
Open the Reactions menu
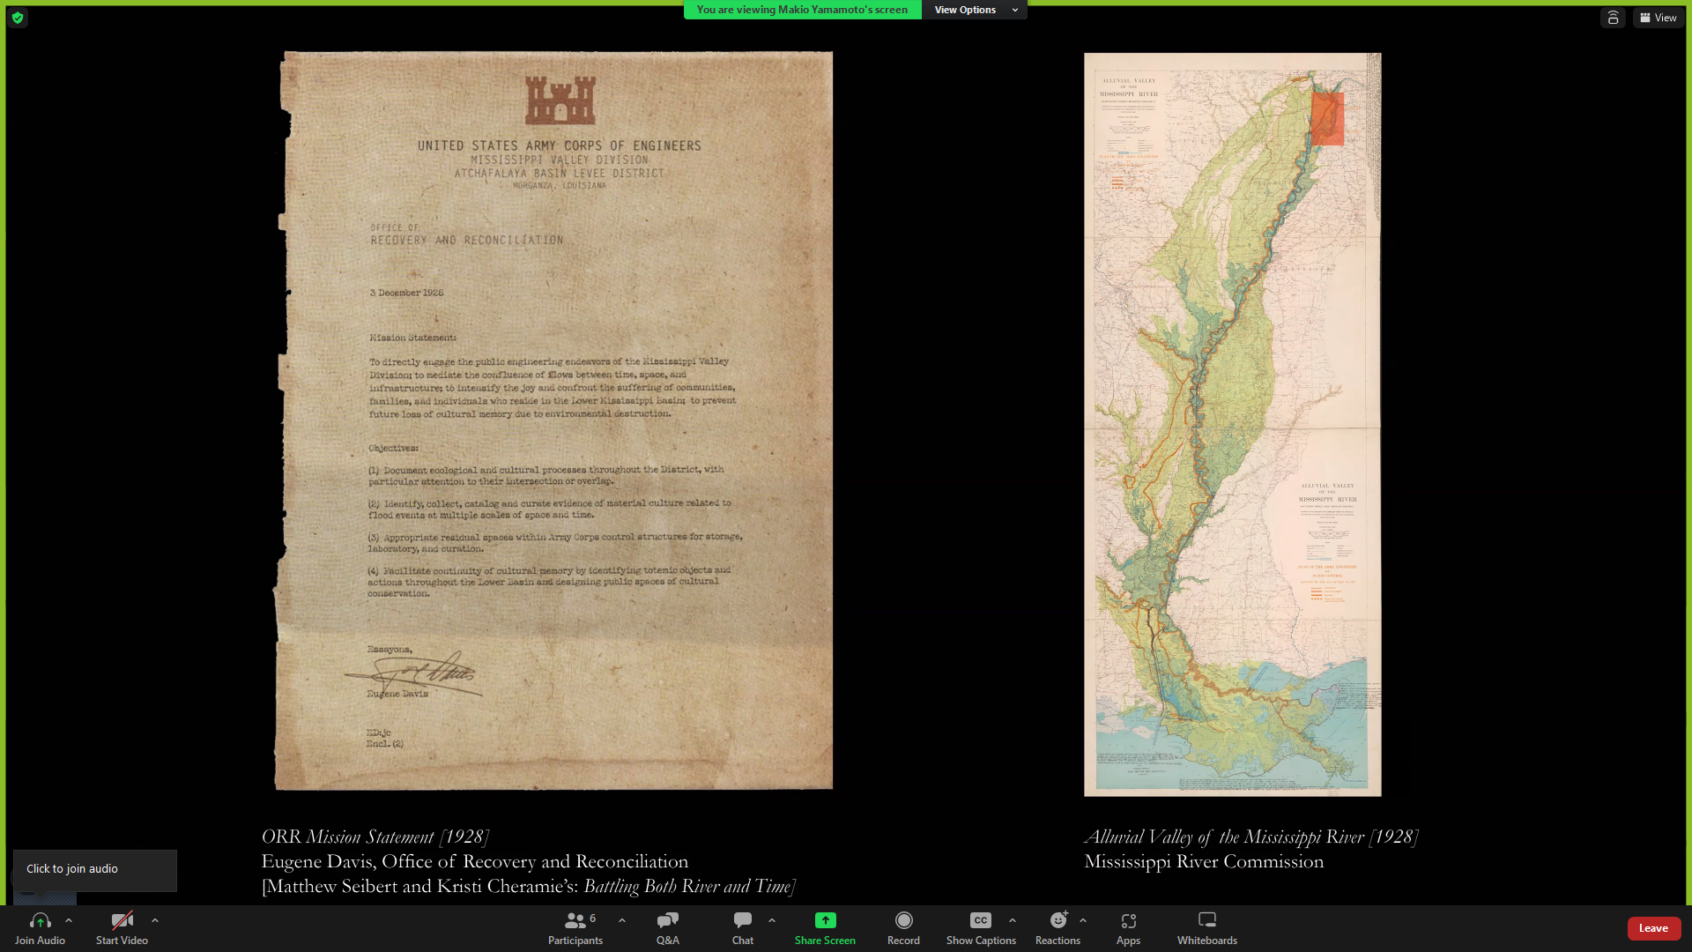point(1057,928)
